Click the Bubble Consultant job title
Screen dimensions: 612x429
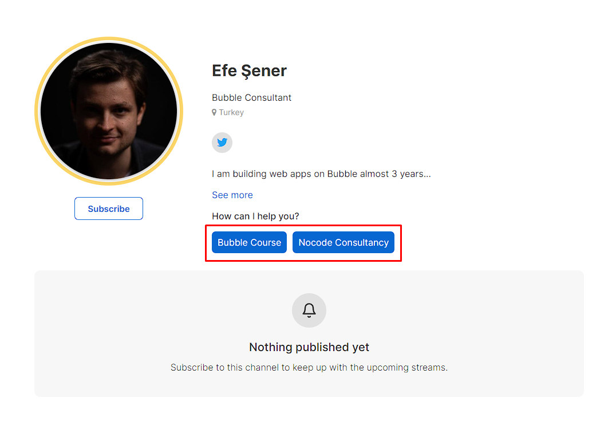[x=251, y=97]
